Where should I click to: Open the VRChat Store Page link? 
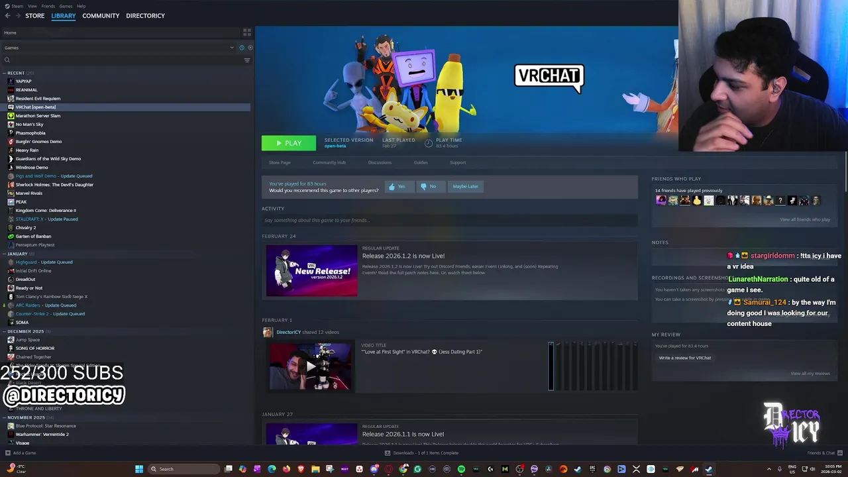tap(280, 162)
